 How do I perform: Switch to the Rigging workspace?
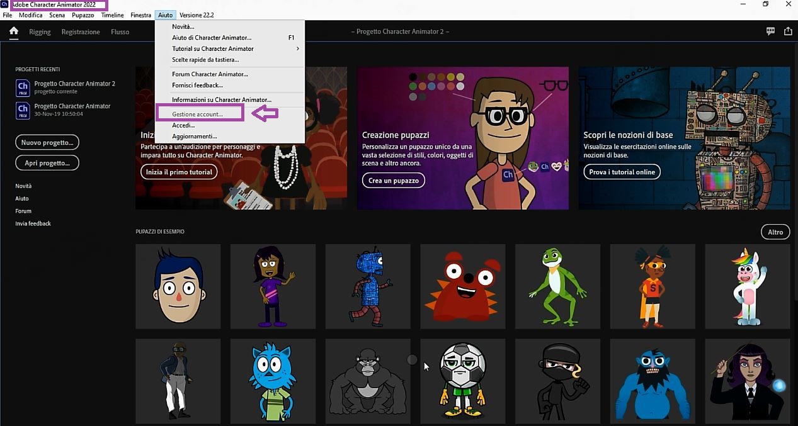pyautogui.click(x=40, y=32)
